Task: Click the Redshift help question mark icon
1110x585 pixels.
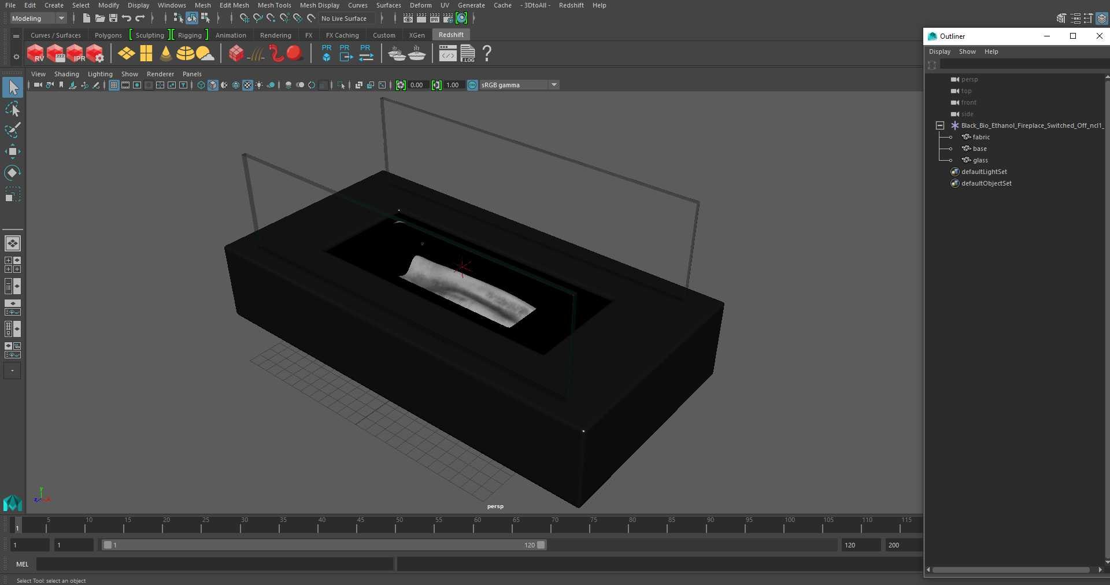Action: [x=487, y=54]
